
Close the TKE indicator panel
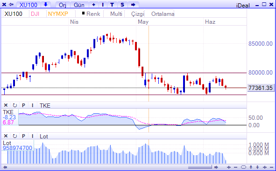click(x=6, y=105)
